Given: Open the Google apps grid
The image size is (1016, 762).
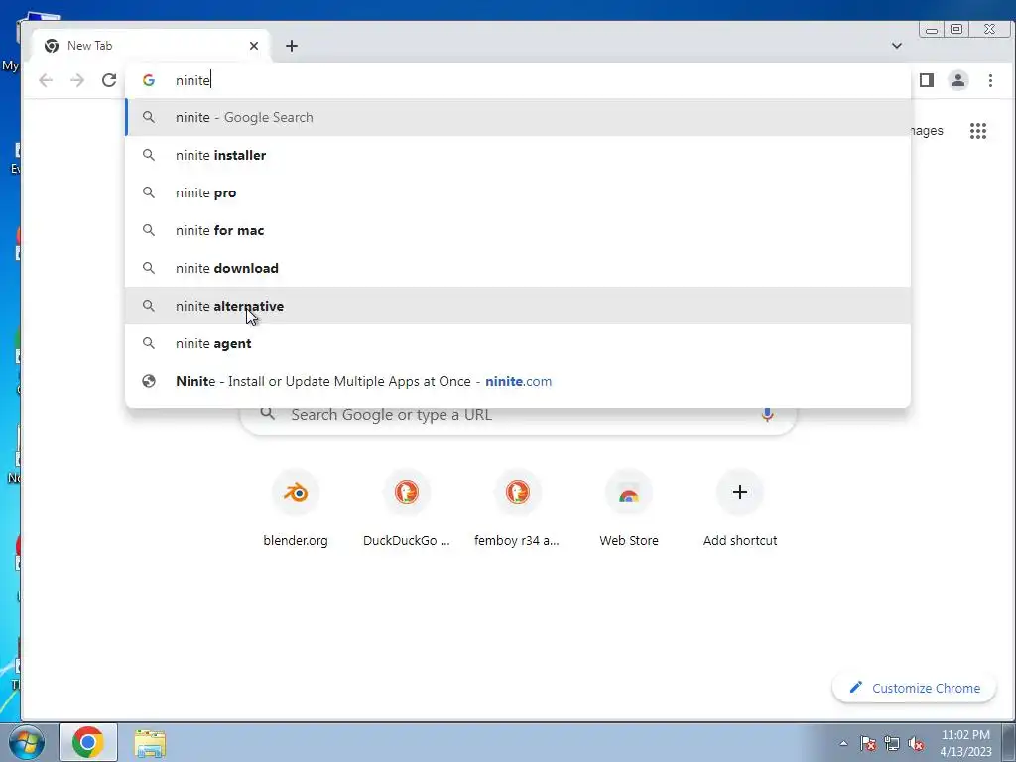Looking at the screenshot, I should 977,131.
